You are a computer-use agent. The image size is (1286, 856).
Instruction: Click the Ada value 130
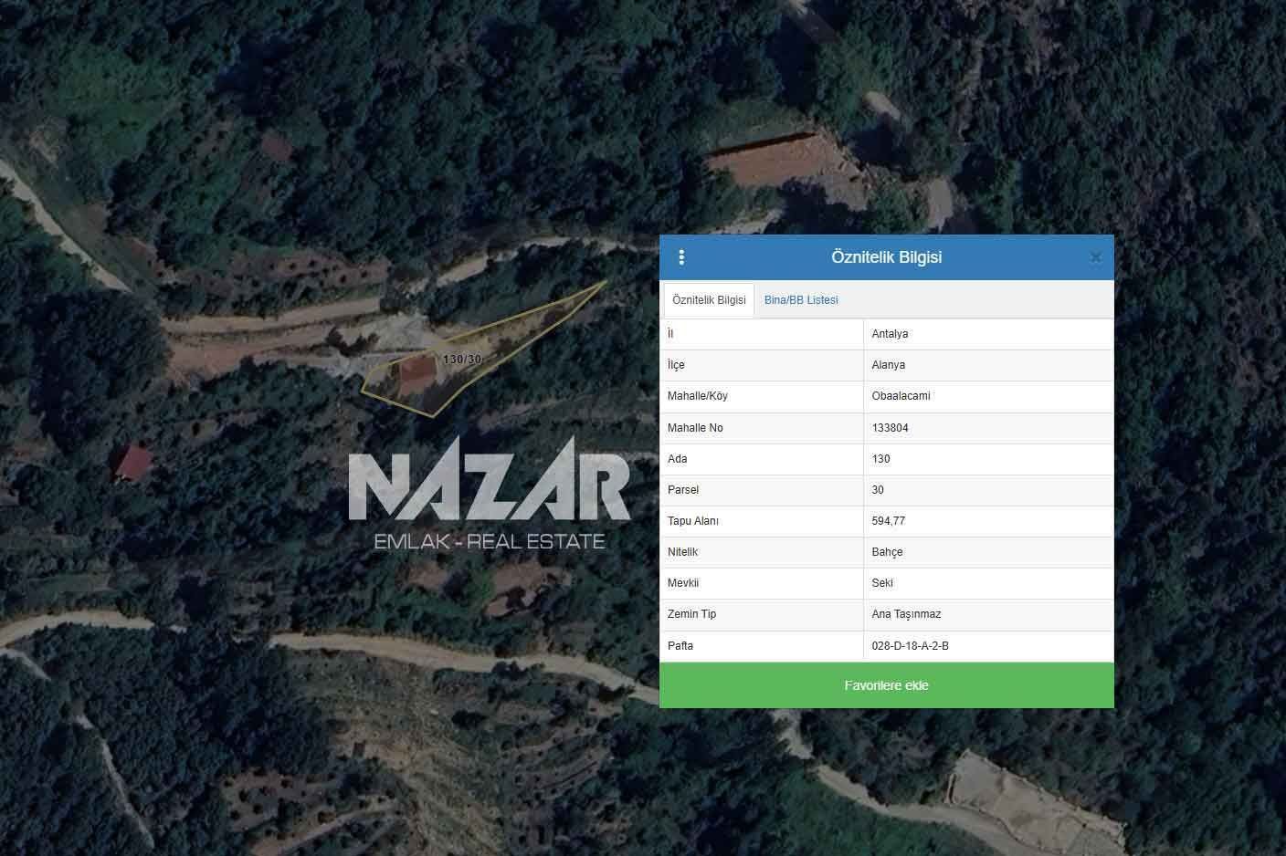[x=880, y=459]
